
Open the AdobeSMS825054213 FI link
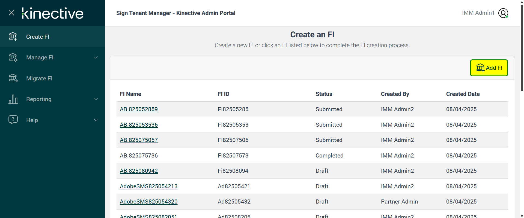click(148, 186)
